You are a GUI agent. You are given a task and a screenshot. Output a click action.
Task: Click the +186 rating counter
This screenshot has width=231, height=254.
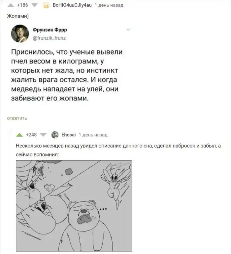pyautogui.click(x=22, y=5)
